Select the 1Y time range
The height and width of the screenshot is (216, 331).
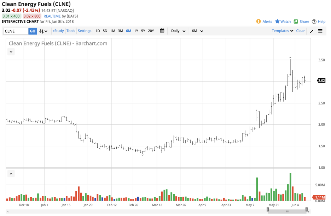click(x=136, y=31)
